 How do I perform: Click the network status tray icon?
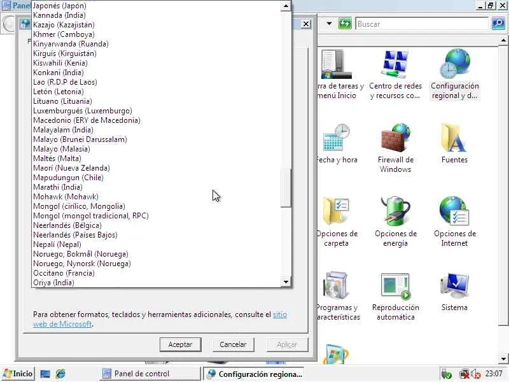tap(464, 374)
